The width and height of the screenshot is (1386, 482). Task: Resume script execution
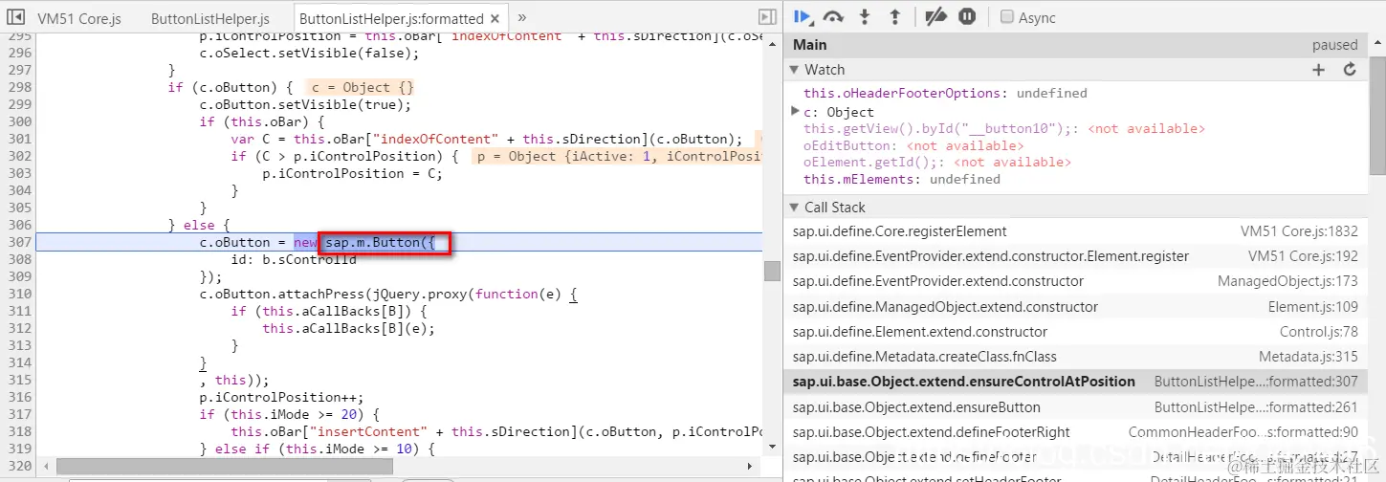click(x=803, y=16)
